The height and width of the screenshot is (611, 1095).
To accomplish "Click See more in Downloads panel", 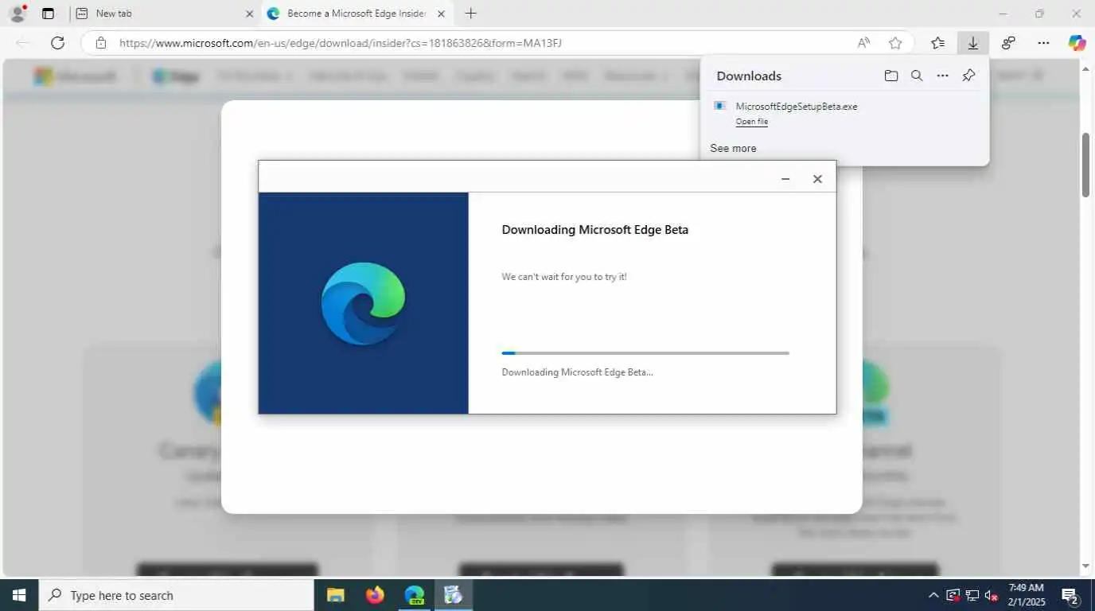I will pos(733,148).
